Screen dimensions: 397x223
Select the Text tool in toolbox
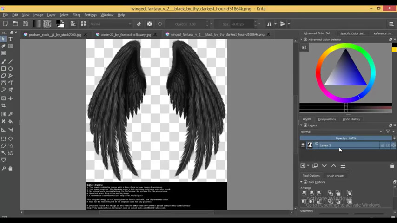10,39
